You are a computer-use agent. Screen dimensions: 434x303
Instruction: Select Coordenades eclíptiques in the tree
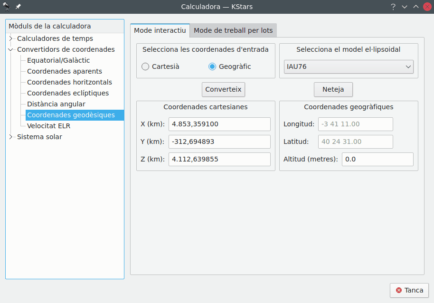click(x=68, y=93)
